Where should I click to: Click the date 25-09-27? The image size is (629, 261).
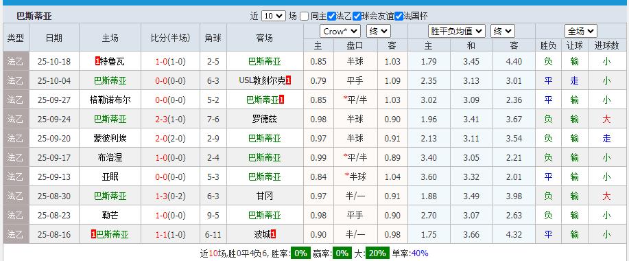54,100
